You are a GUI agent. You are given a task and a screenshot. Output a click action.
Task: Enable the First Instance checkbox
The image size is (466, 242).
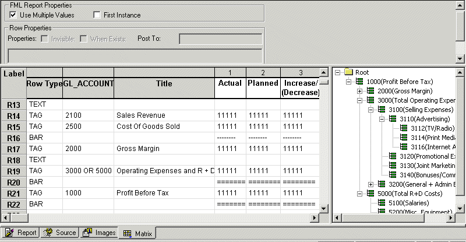(x=97, y=15)
